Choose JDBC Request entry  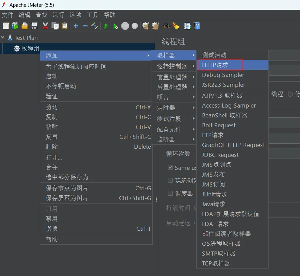point(232,155)
